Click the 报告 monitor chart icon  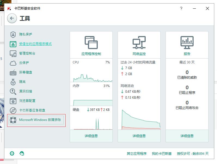pyautogui.click(x=187, y=43)
